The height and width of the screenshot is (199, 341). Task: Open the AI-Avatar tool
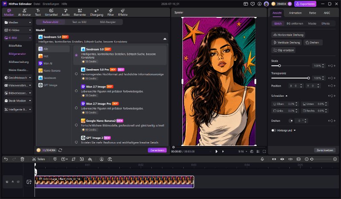[x=24, y=12]
